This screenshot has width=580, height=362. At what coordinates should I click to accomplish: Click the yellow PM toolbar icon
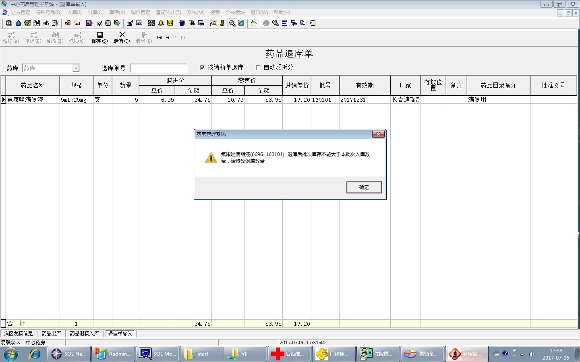point(170,23)
